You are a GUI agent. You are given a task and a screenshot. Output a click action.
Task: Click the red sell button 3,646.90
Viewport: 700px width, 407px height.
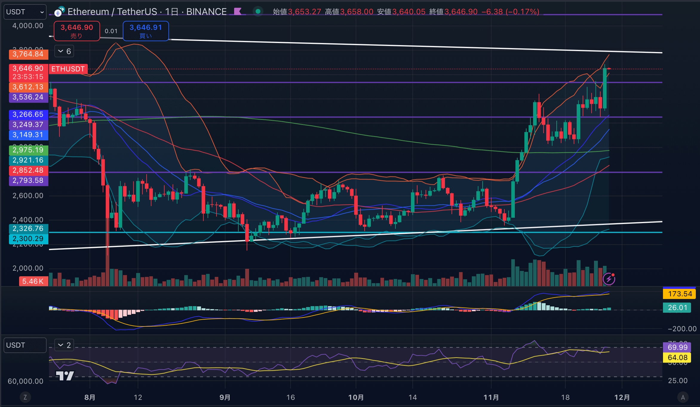pyautogui.click(x=77, y=31)
